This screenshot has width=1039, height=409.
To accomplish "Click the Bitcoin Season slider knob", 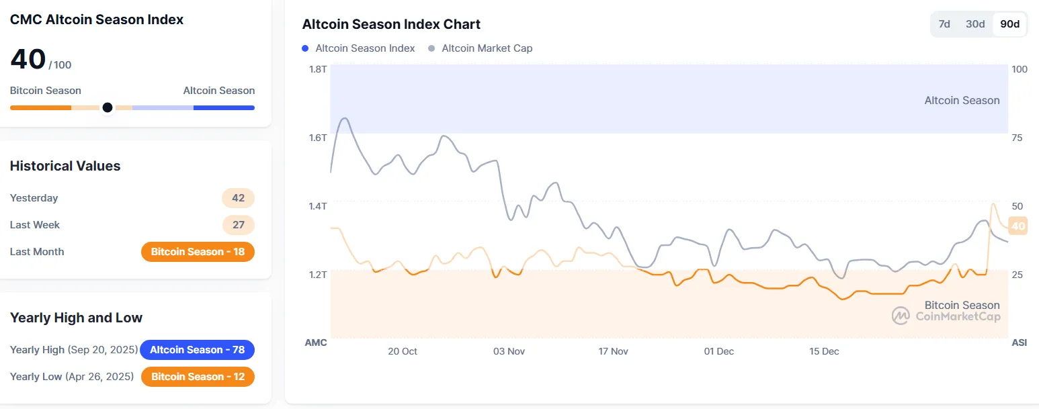I will coord(108,107).
